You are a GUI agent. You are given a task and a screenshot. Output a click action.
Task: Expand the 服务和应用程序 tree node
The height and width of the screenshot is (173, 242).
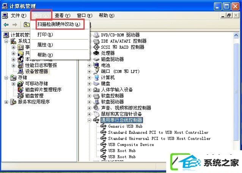[6, 102]
